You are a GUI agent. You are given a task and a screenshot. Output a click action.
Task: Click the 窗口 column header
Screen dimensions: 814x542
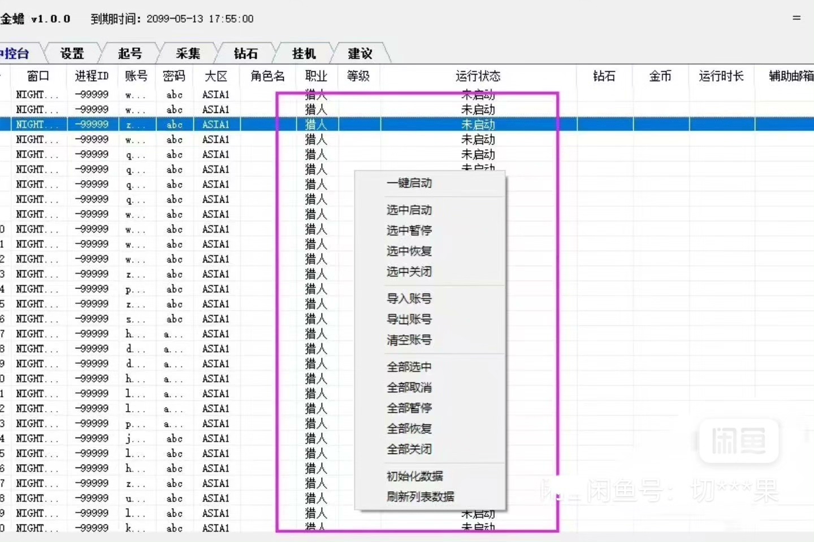point(38,76)
